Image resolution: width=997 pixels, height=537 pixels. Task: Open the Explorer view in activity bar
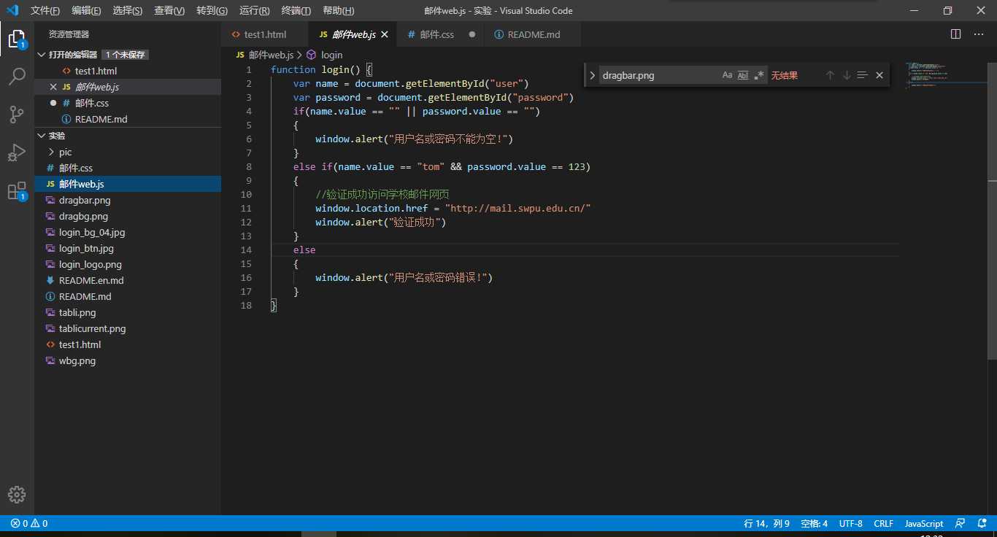point(17,39)
